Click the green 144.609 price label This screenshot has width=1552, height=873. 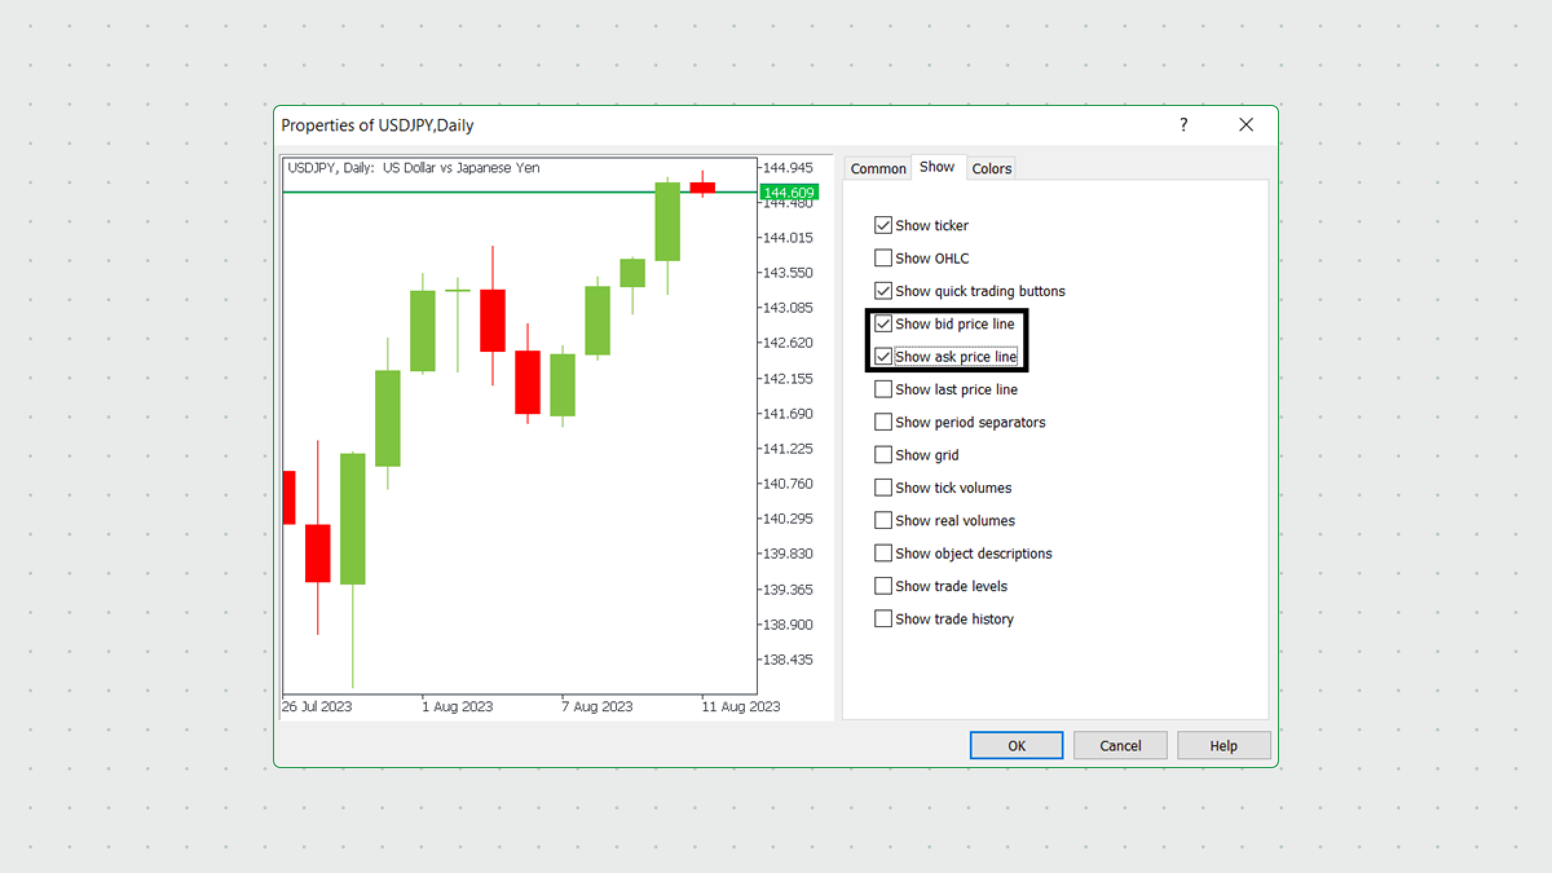(789, 193)
